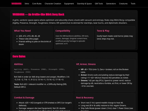
Task: Open Character Creation nav item
Action: pos(53,4)
